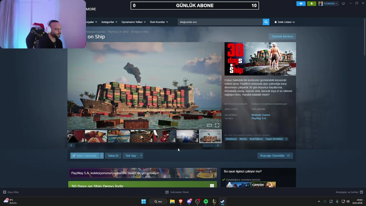Click the right arrow of the thumbnail strip

[218, 145]
